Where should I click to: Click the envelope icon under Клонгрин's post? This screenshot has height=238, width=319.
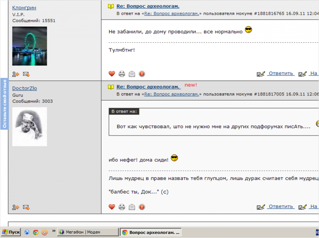(132, 74)
